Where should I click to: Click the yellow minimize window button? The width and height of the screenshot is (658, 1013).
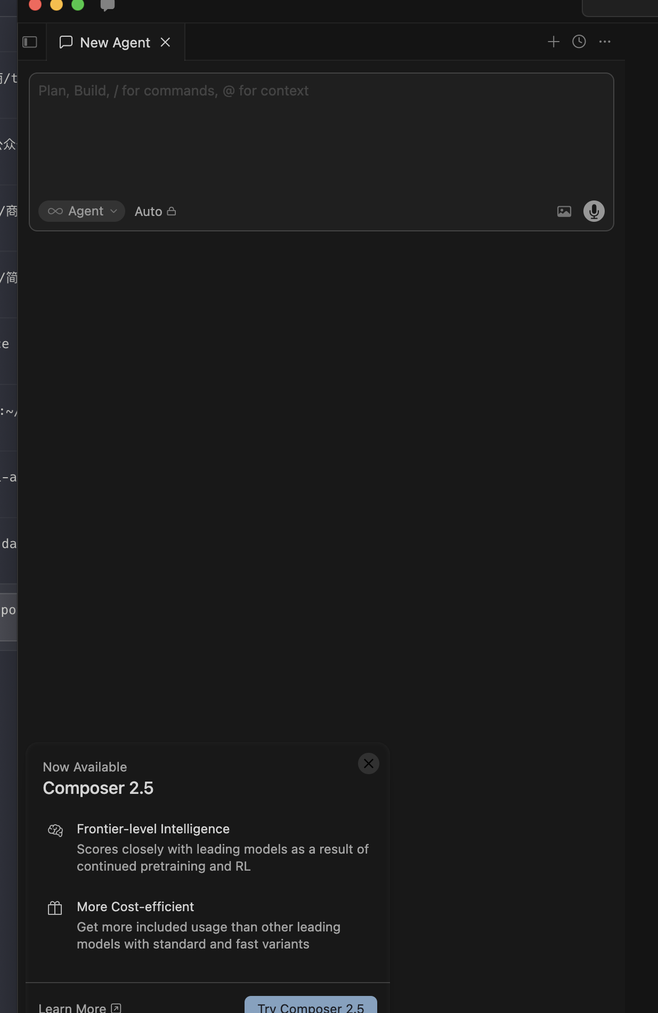click(x=56, y=4)
